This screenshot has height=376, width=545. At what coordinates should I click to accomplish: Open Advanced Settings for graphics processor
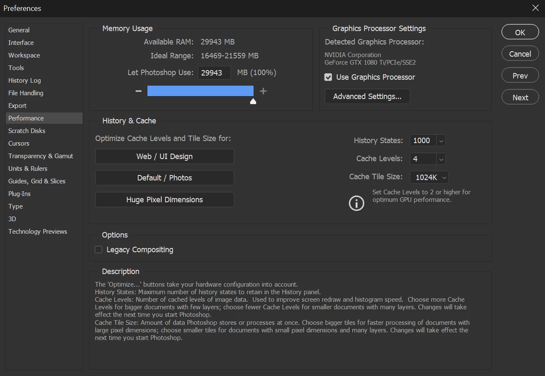click(367, 97)
